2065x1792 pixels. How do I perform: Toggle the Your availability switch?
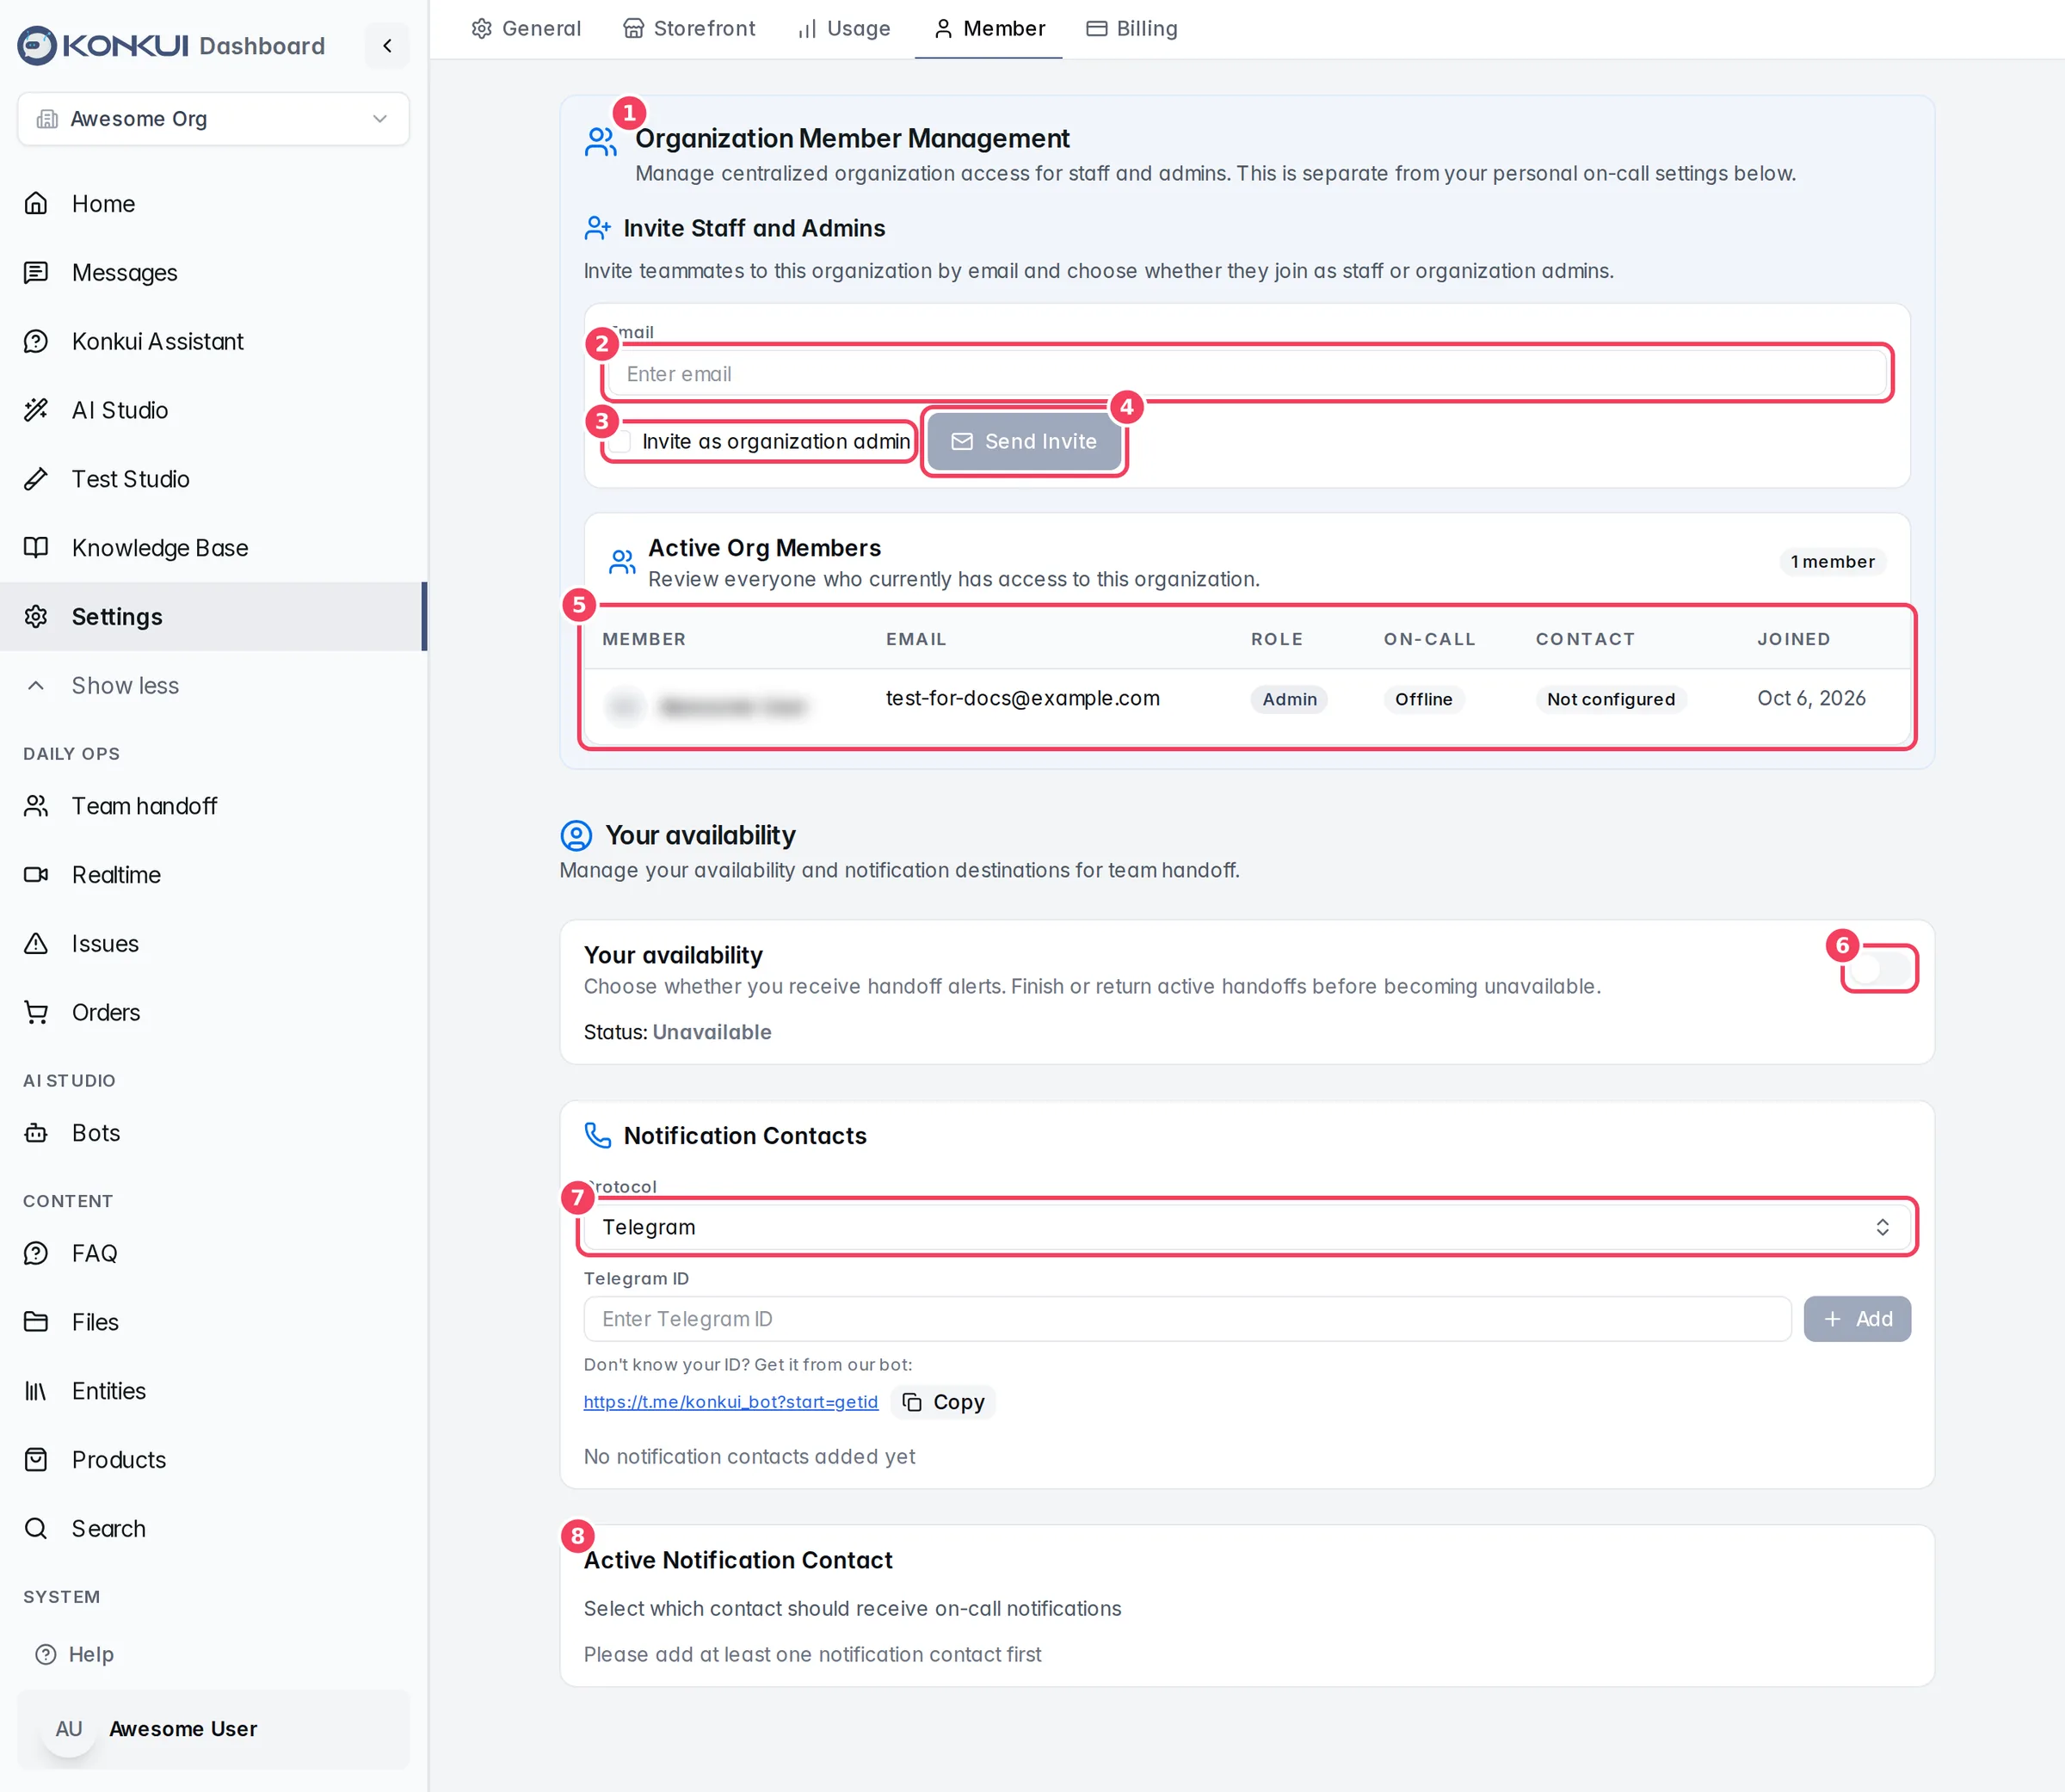click(1879, 969)
